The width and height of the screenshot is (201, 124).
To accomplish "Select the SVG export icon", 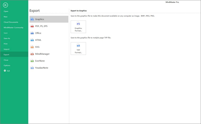I will click(32, 47).
